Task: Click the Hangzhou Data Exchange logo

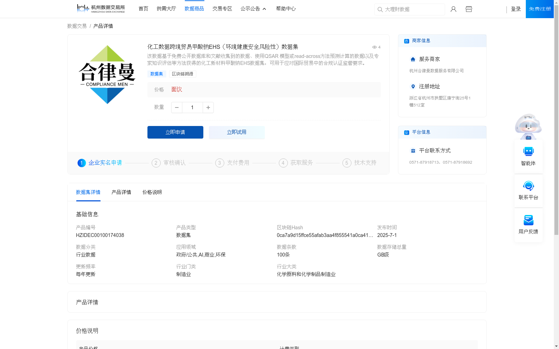Action: 101,9
